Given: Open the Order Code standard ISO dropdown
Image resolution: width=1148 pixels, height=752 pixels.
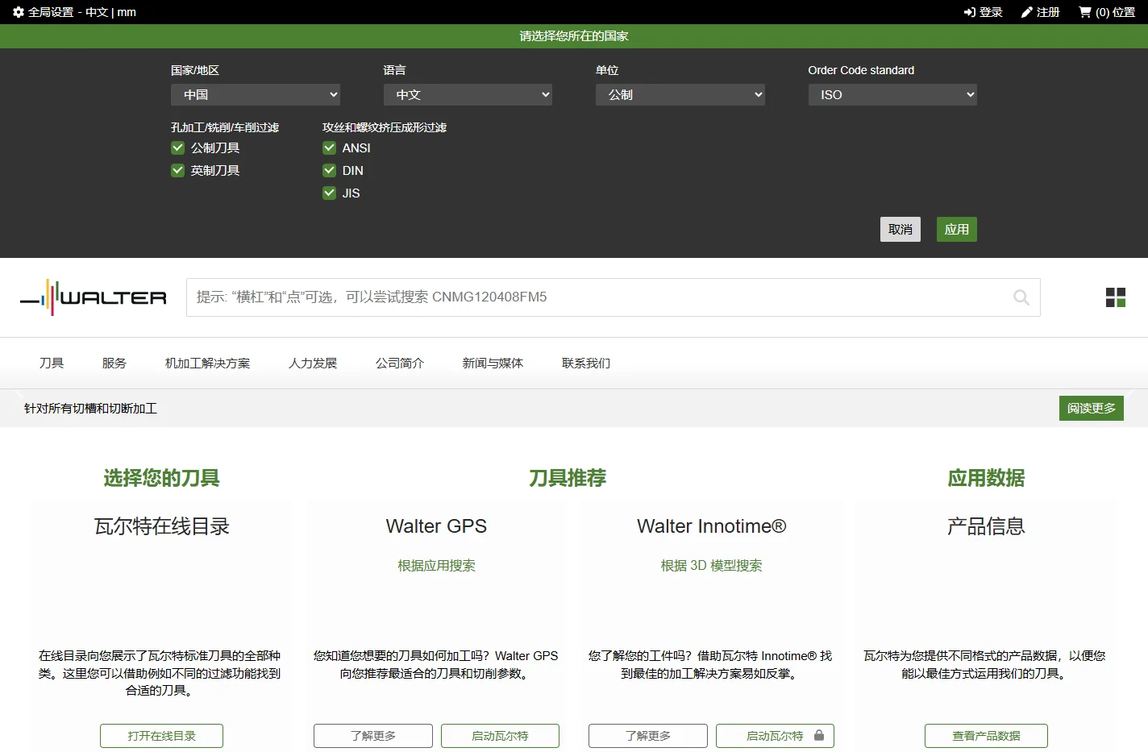Looking at the screenshot, I should (892, 94).
